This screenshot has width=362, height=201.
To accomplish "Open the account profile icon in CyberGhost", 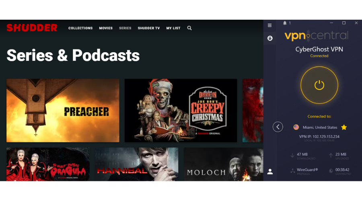I will click(270, 172).
